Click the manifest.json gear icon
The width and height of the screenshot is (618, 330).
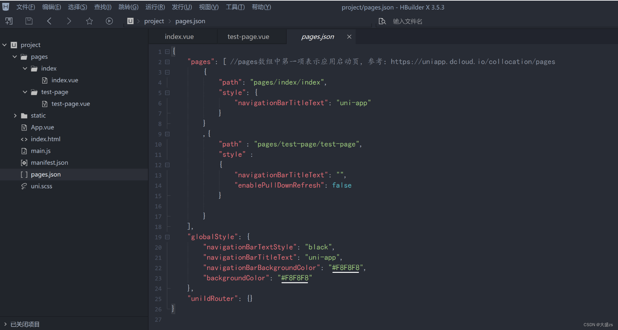point(24,163)
